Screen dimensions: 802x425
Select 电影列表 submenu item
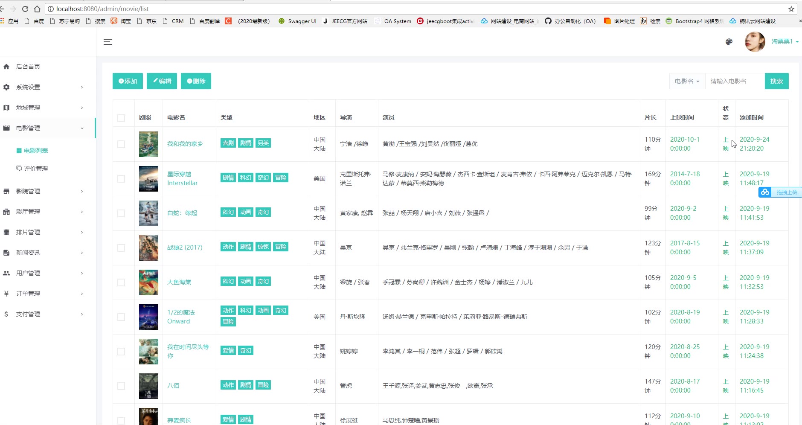[x=36, y=151]
